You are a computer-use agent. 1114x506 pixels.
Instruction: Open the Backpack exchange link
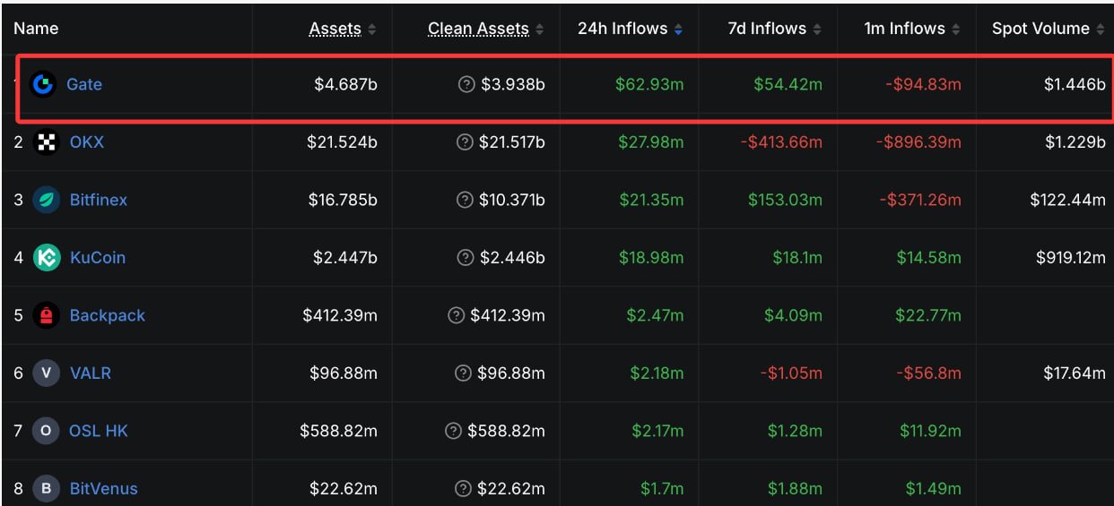pyautogui.click(x=107, y=315)
